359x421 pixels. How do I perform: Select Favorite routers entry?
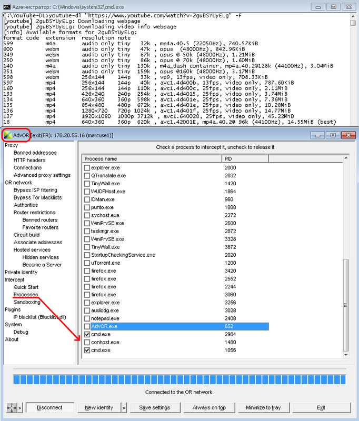click(x=41, y=227)
